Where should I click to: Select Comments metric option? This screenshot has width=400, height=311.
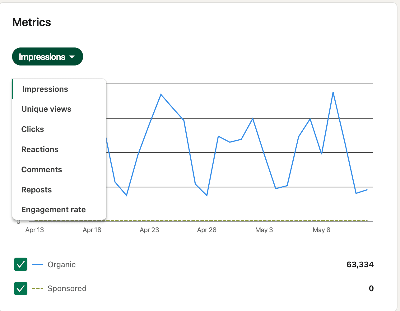[41, 169]
